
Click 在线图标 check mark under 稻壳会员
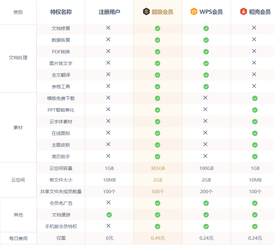[255, 133]
